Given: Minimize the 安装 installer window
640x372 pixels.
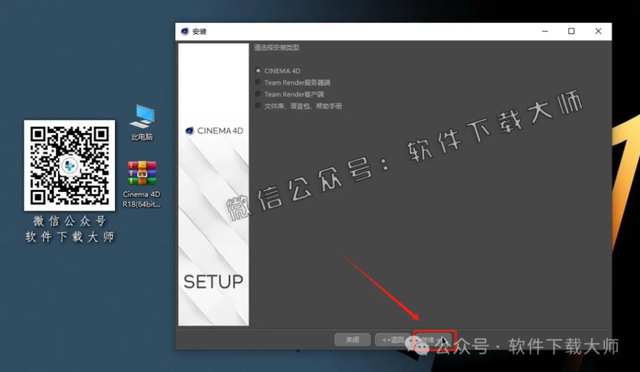Looking at the screenshot, I should click(544, 30).
